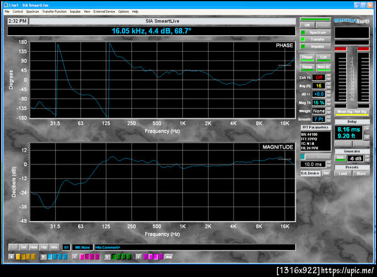Open the Impulse menu
The image size is (377, 277).
click(x=75, y=11)
